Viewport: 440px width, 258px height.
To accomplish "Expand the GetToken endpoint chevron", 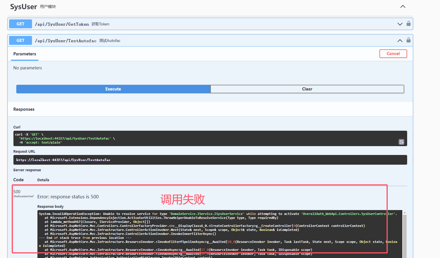I will pyautogui.click(x=400, y=24).
